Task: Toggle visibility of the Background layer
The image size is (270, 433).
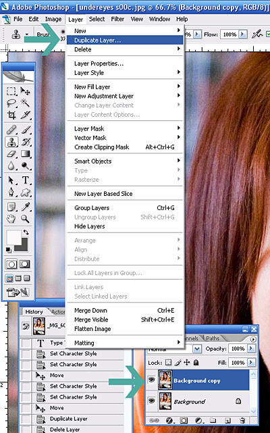Action: tap(151, 401)
